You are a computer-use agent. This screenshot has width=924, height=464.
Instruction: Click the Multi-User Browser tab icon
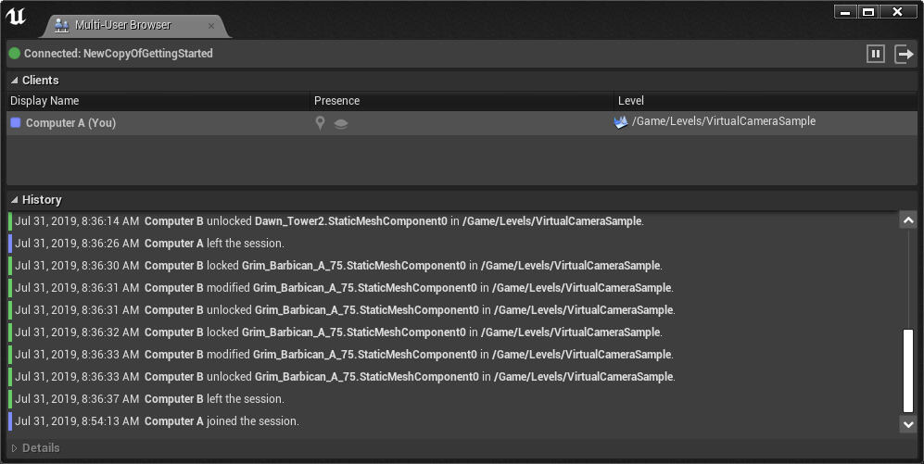click(x=62, y=25)
